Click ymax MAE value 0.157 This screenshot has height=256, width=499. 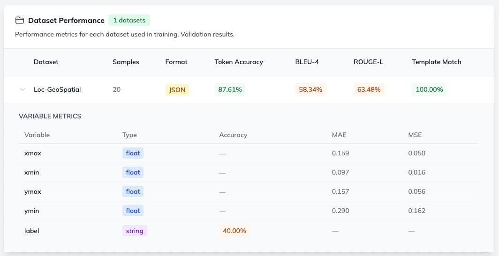340,191
